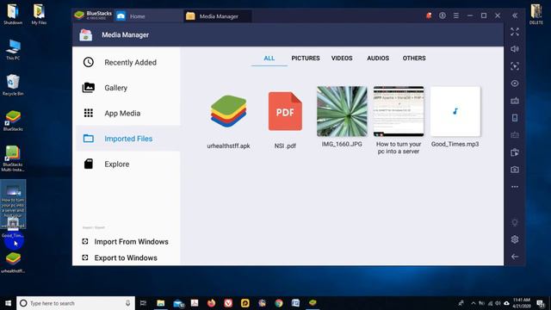This screenshot has height=310, width=551.
Task: Take a screenshot with camera icon
Action: point(515,170)
